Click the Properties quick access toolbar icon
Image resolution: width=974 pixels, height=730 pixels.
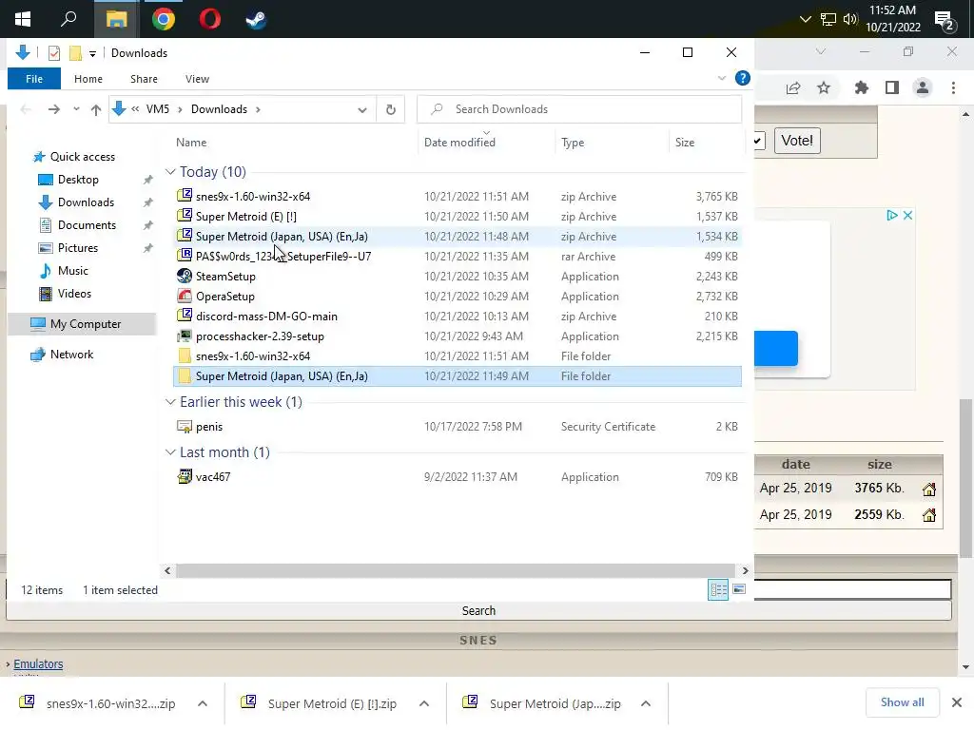(54, 53)
